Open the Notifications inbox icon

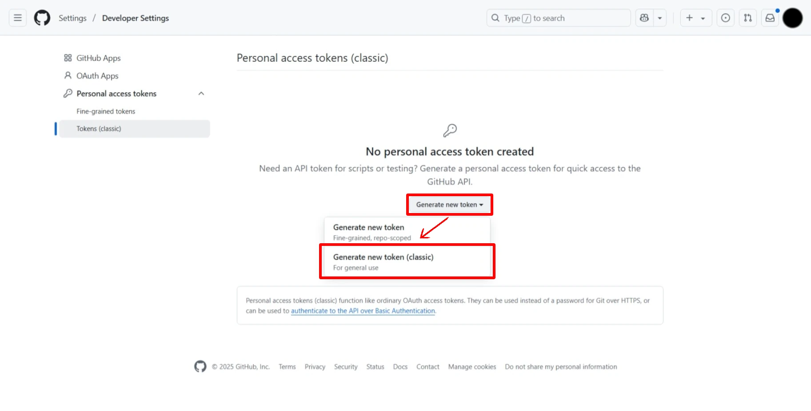point(770,18)
